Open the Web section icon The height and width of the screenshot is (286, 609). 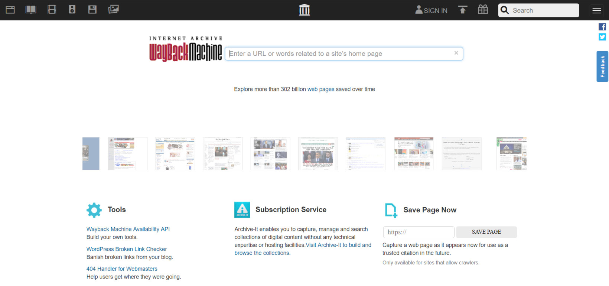10,10
